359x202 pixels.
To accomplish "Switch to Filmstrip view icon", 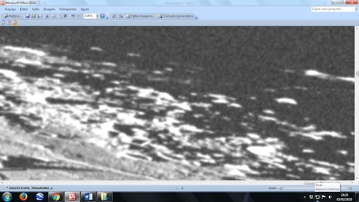I will (9, 22).
